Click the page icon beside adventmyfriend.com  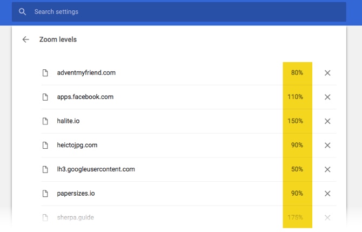pyautogui.click(x=45, y=73)
